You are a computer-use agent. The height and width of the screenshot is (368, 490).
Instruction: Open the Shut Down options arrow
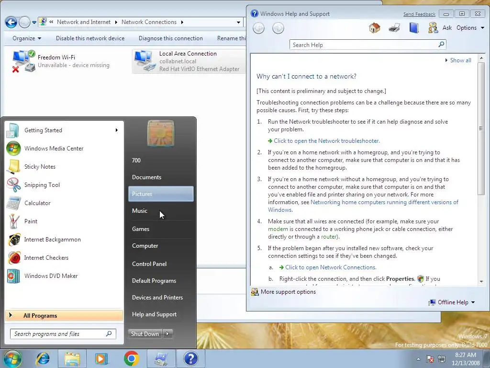[x=167, y=334]
